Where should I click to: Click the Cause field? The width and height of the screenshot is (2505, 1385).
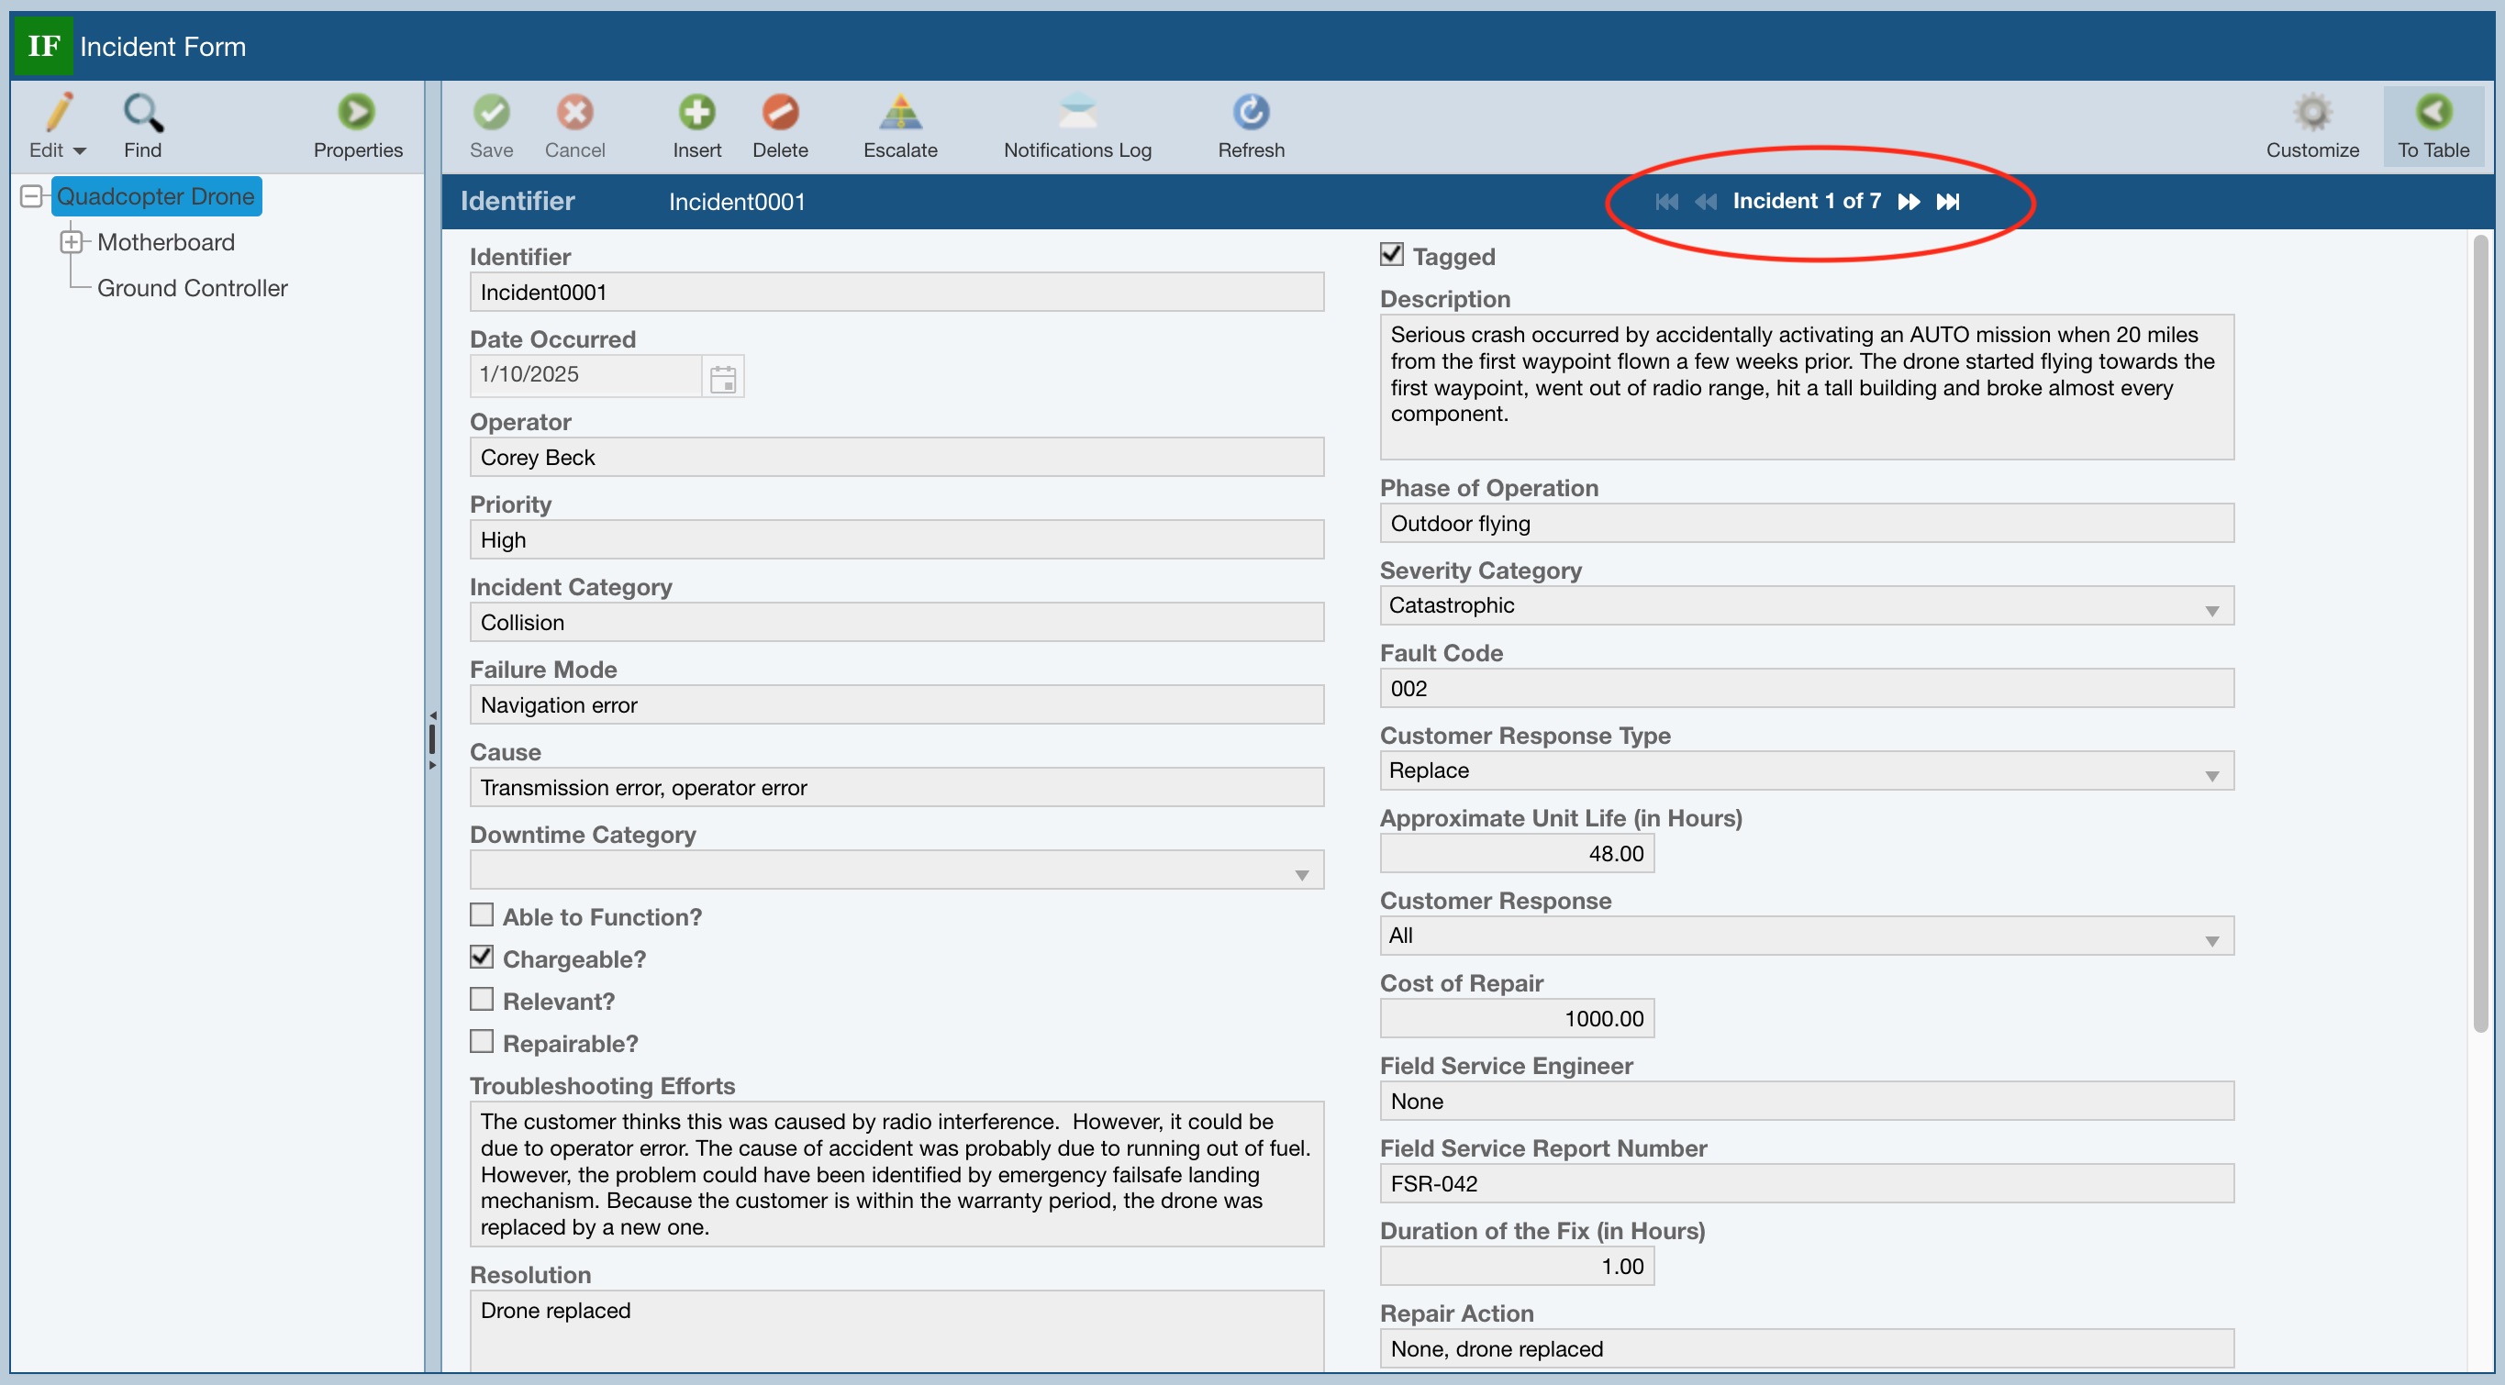(x=896, y=787)
